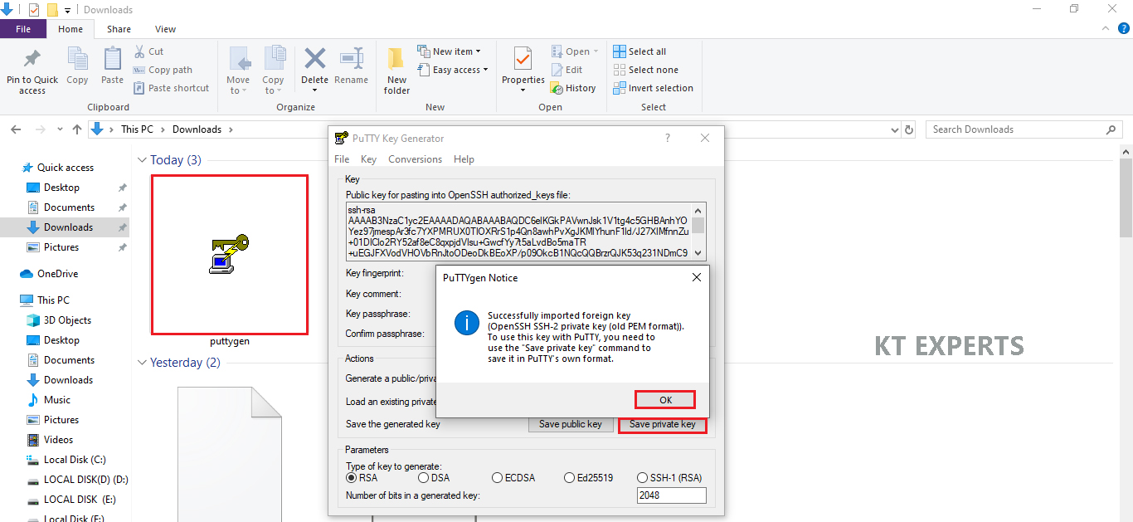1133x522 pixels.
Task: Click OK in the PuTTYgen Notice dialog
Action: click(x=665, y=400)
